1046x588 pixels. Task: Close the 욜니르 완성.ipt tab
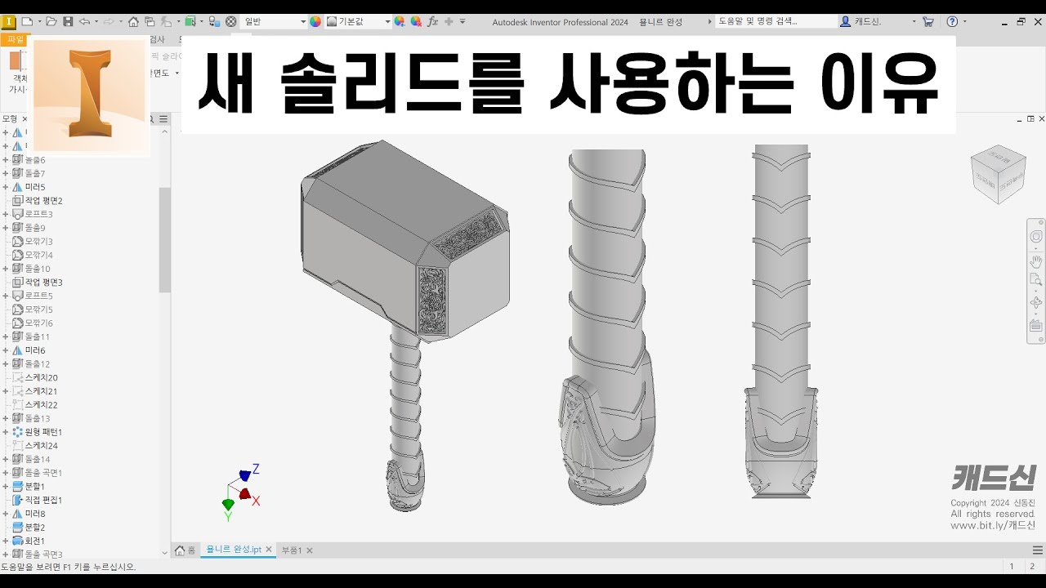pos(269,550)
